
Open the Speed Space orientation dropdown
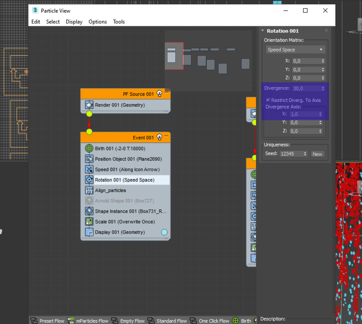(x=295, y=50)
